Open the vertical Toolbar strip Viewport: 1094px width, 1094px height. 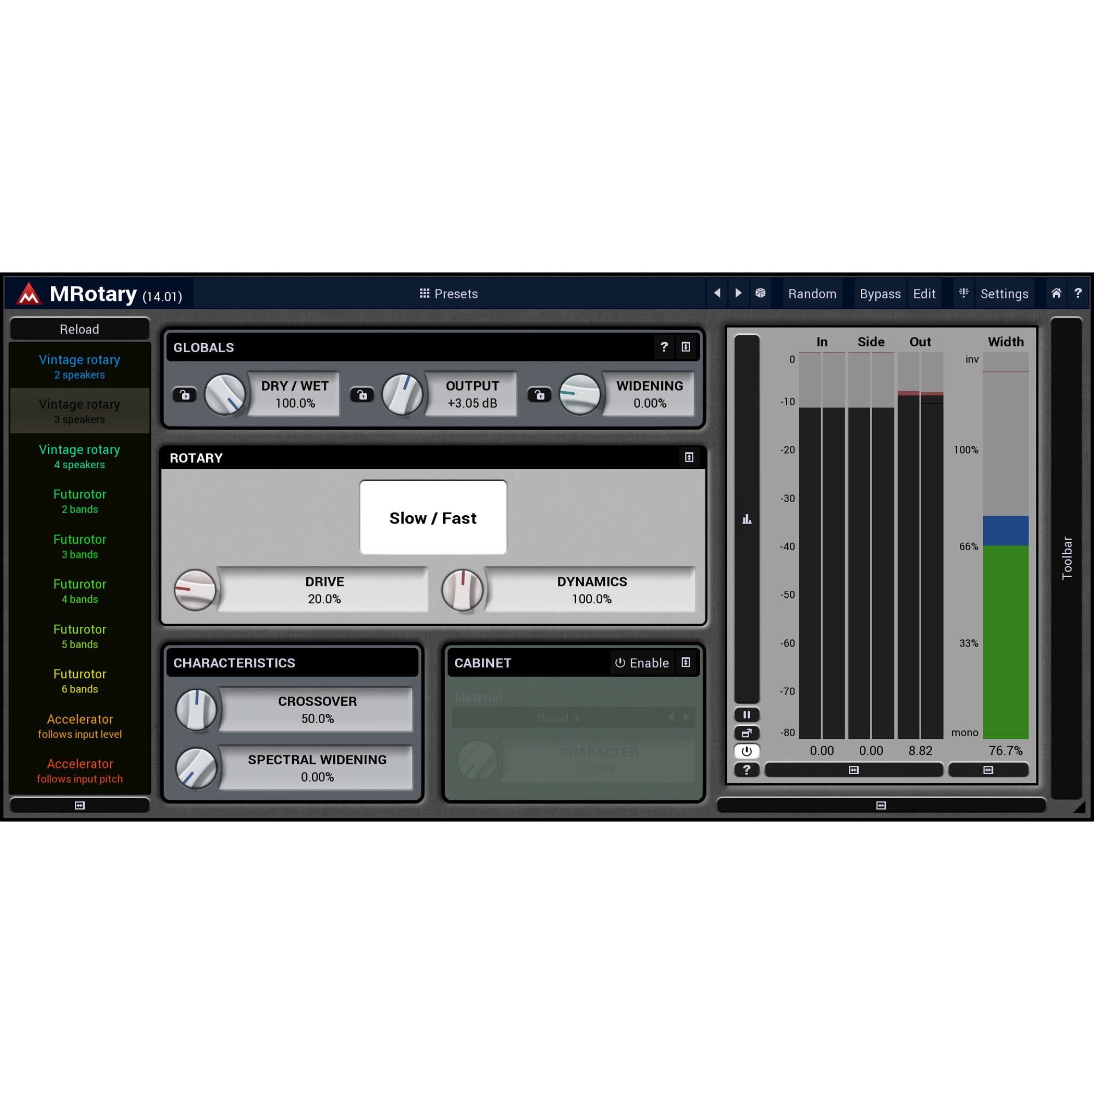click(x=1067, y=558)
